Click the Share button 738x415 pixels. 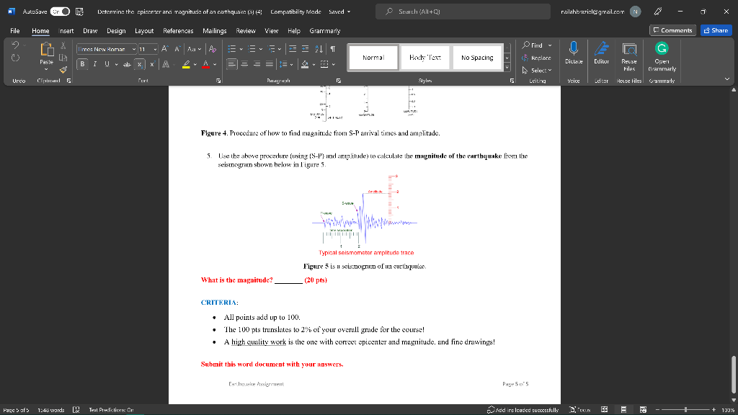(x=716, y=30)
